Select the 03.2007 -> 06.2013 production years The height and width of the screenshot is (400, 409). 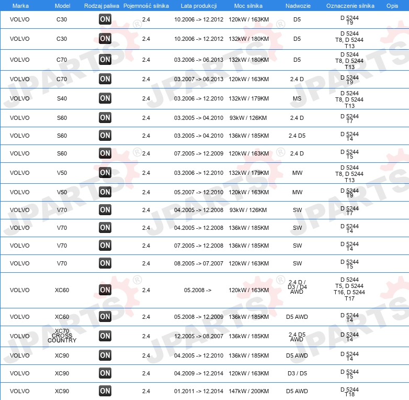pyautogui.click(x=199, y=79)
